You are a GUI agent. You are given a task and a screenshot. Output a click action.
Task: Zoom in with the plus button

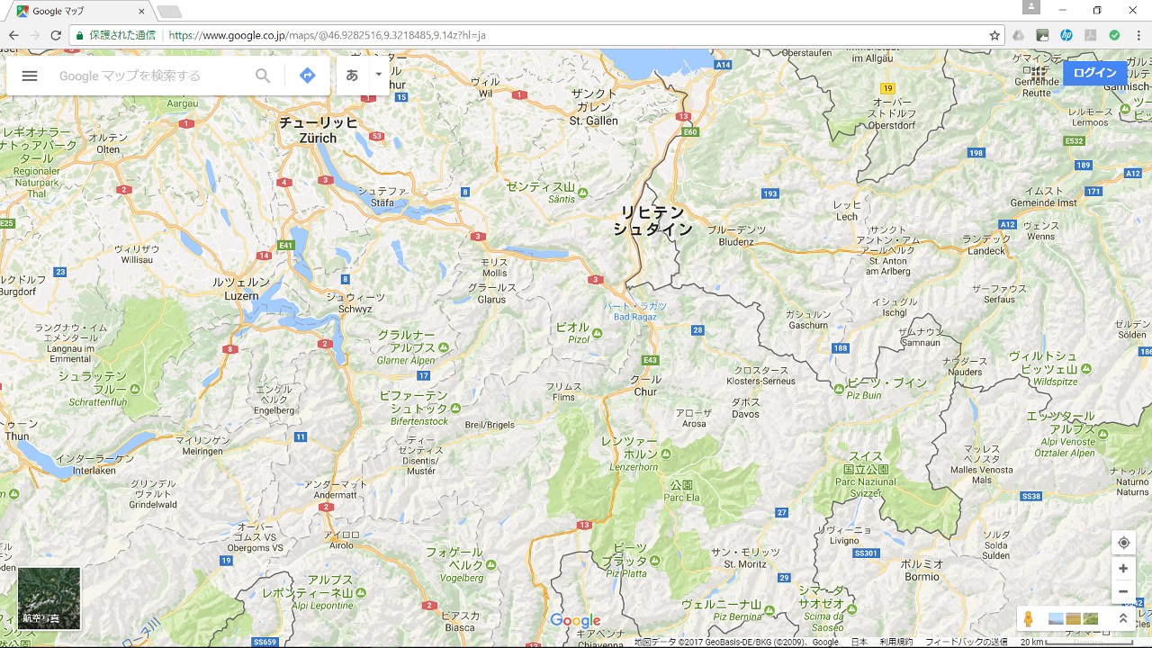tap(1123, 569)
